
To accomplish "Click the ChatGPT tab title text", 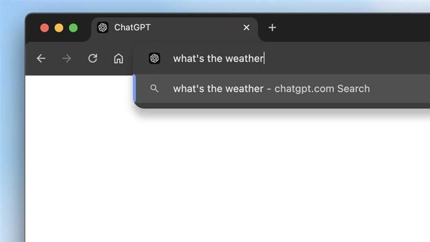I will [x=132, y=27].
